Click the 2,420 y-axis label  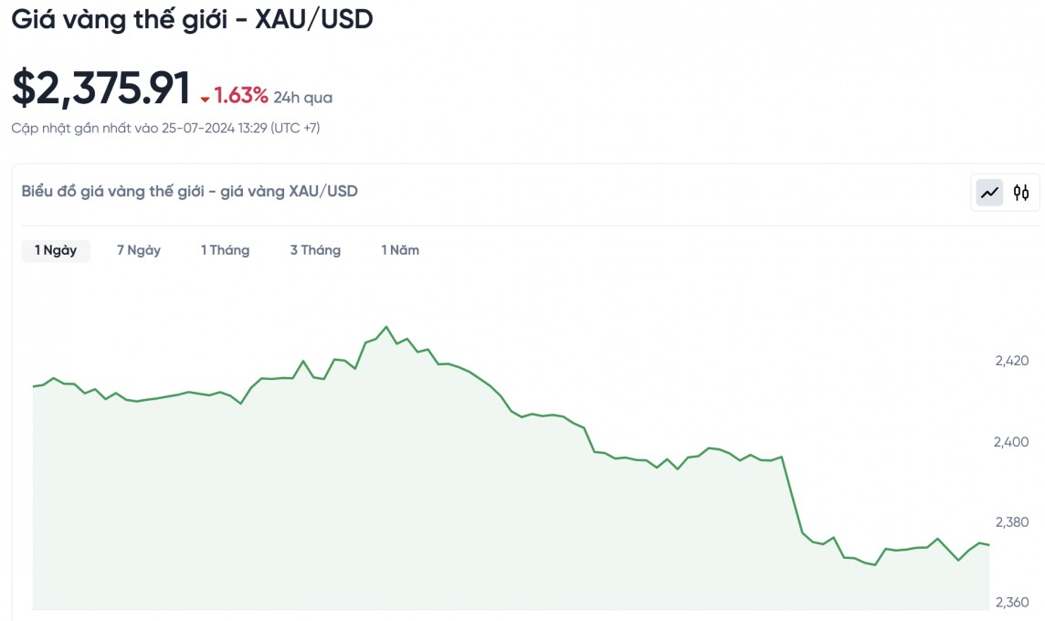coord(1011,361)
